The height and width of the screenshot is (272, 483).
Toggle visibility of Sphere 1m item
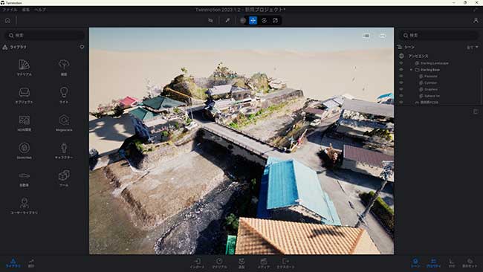point(401,95)
